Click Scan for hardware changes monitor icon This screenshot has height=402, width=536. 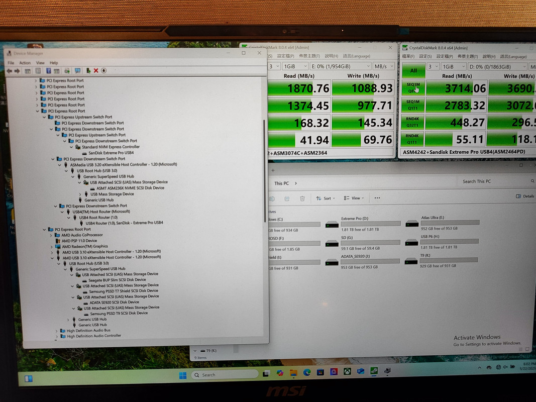(x=77, y=71)
